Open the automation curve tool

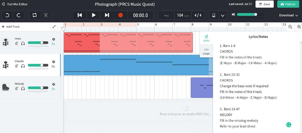[54, 27]
